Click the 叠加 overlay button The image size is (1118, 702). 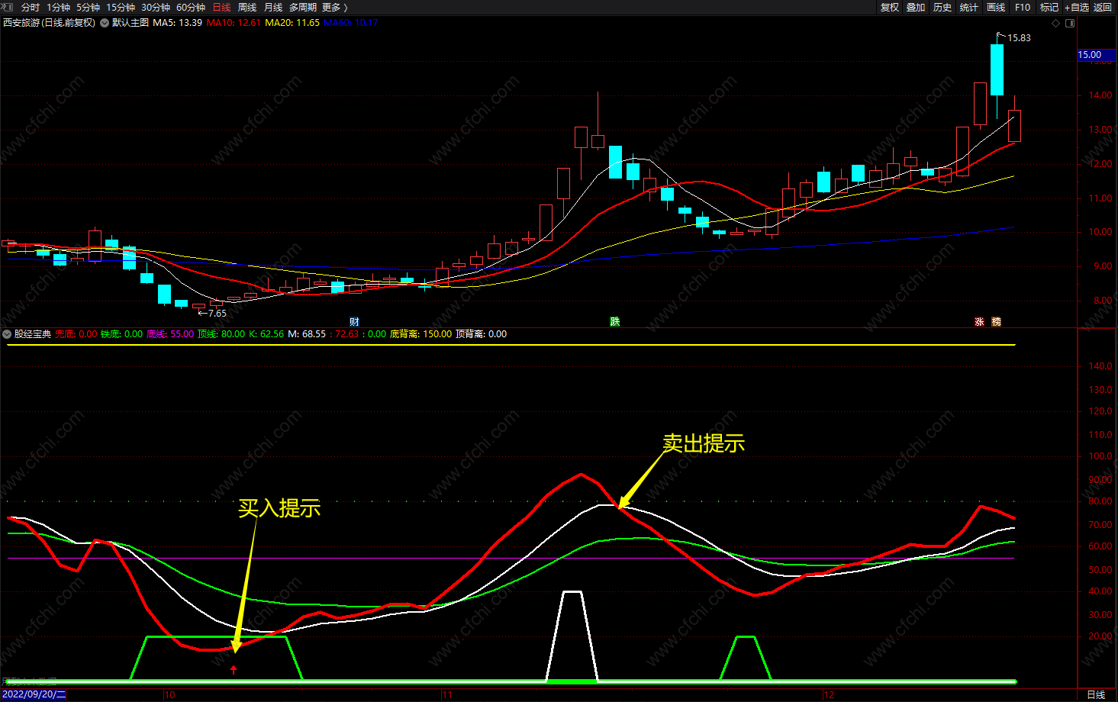pyautogui.click(x=916, y=7)
